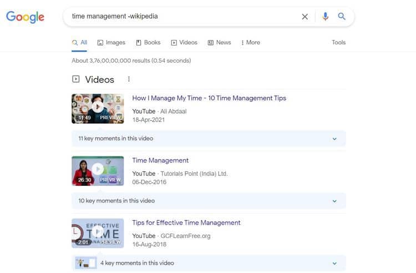Viewport: 416px width, 273px height.
Task: Play the Ali Abdaal video preview
Action: coord(98,108)
